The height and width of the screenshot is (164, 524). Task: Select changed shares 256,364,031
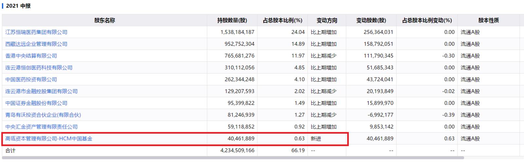(x=378, y=32)
